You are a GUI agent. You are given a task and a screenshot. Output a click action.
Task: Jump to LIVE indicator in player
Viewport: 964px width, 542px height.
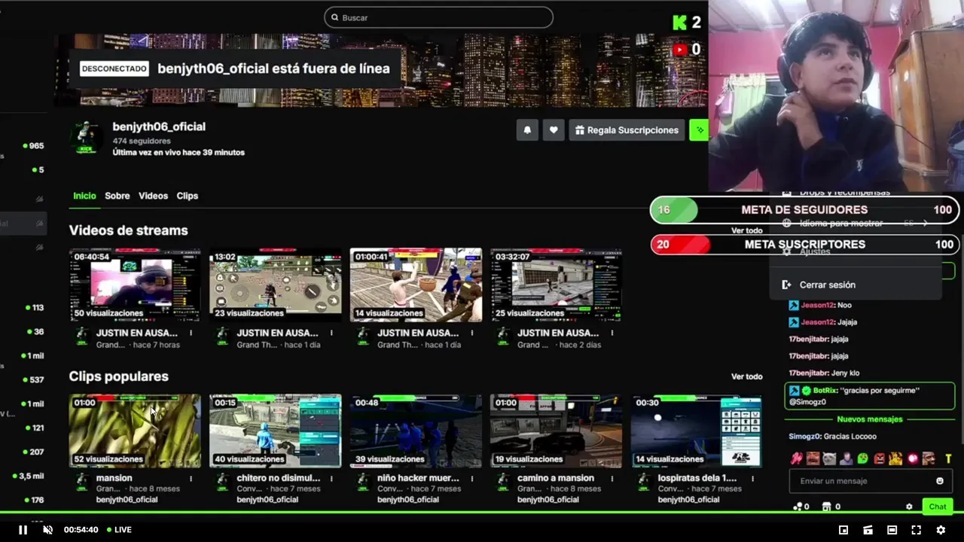click(119, 530)
